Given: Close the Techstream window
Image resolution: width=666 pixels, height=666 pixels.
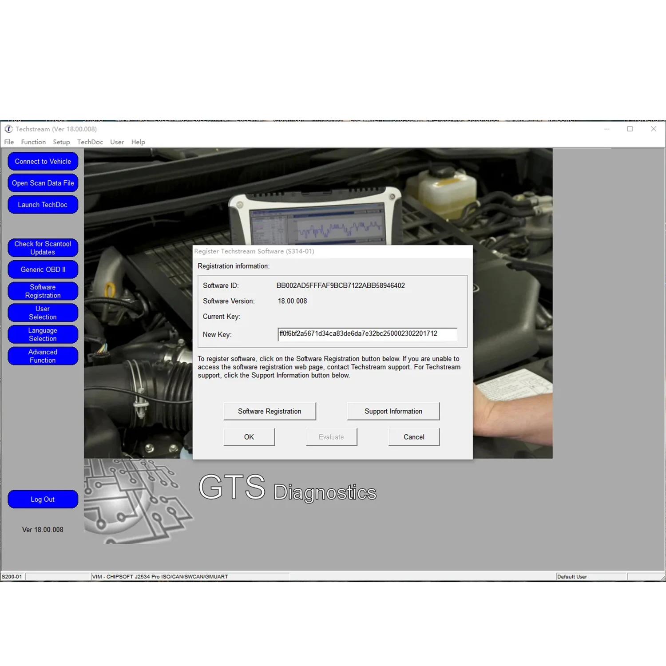Looking at the screenshot, I should point(654,129).
